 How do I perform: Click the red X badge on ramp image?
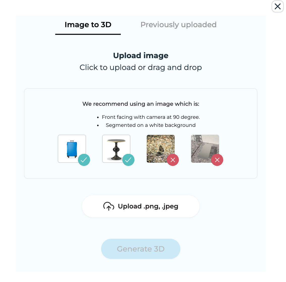tap(217, 160)
